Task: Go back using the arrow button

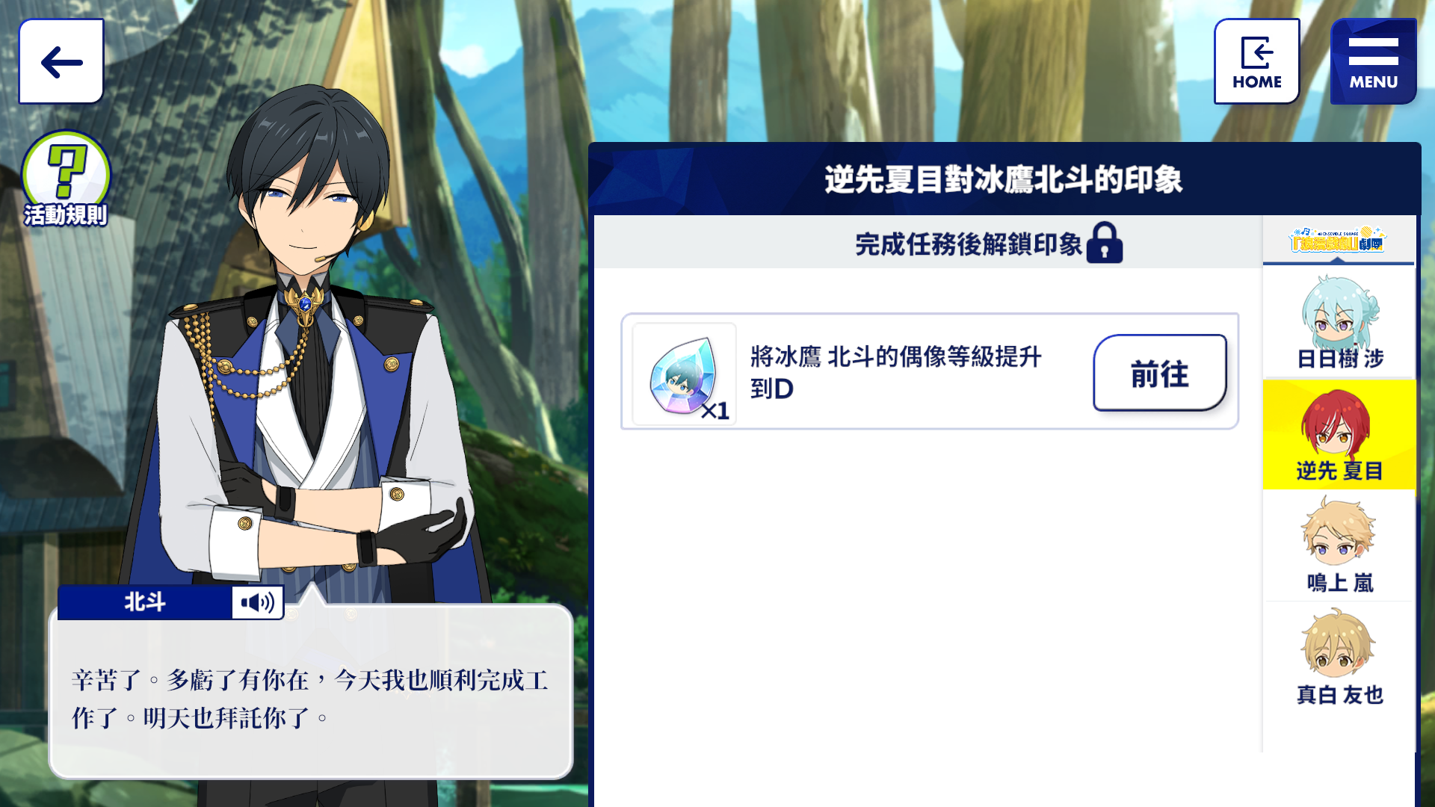Action: [x=61, y=61]
